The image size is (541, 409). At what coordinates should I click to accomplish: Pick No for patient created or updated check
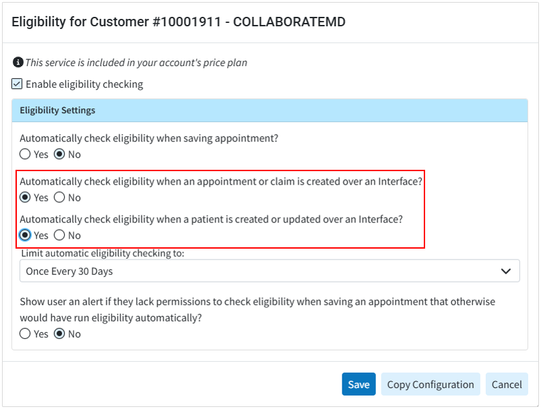pyautogui.click(x=59, y=235)
